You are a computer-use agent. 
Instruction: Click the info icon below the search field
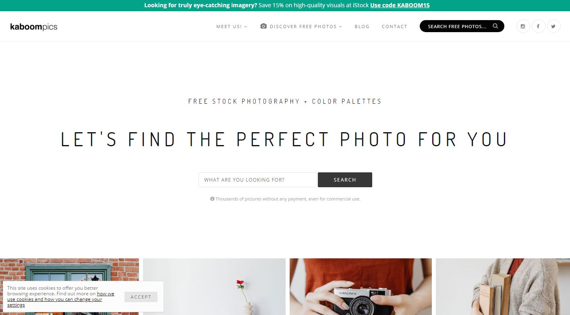212,199
